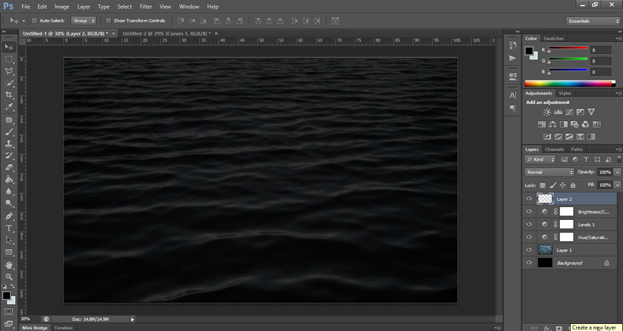Select the Type tool in toolbar
623x331 pixels.
(x=9, y=228)
